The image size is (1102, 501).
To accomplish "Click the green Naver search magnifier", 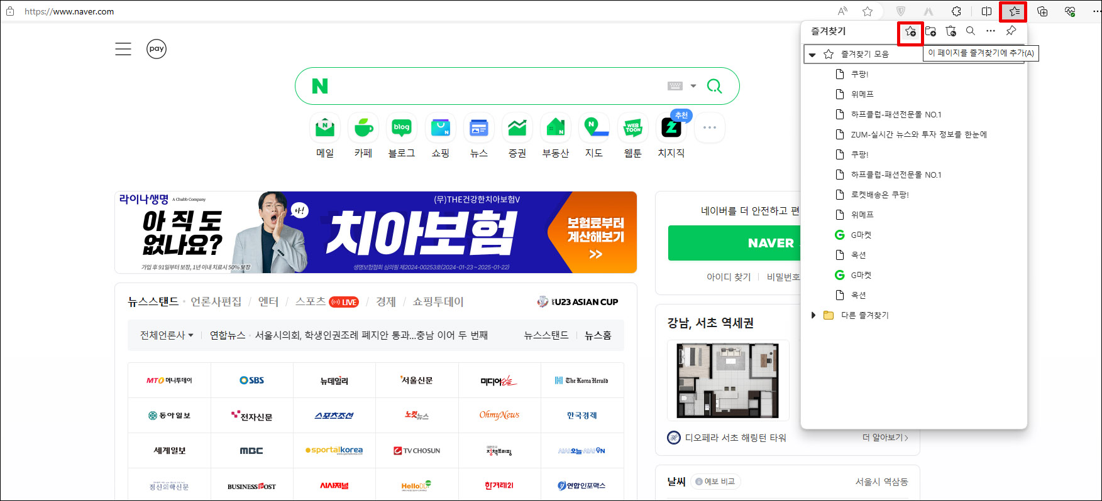I will pyautogui.click(x=715, y=86).
